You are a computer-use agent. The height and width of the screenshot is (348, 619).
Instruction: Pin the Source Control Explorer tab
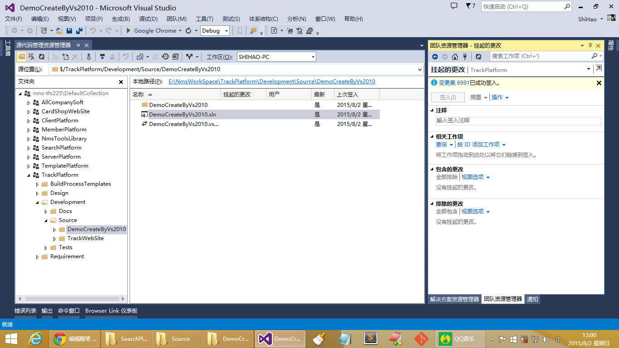coord(78,45)
